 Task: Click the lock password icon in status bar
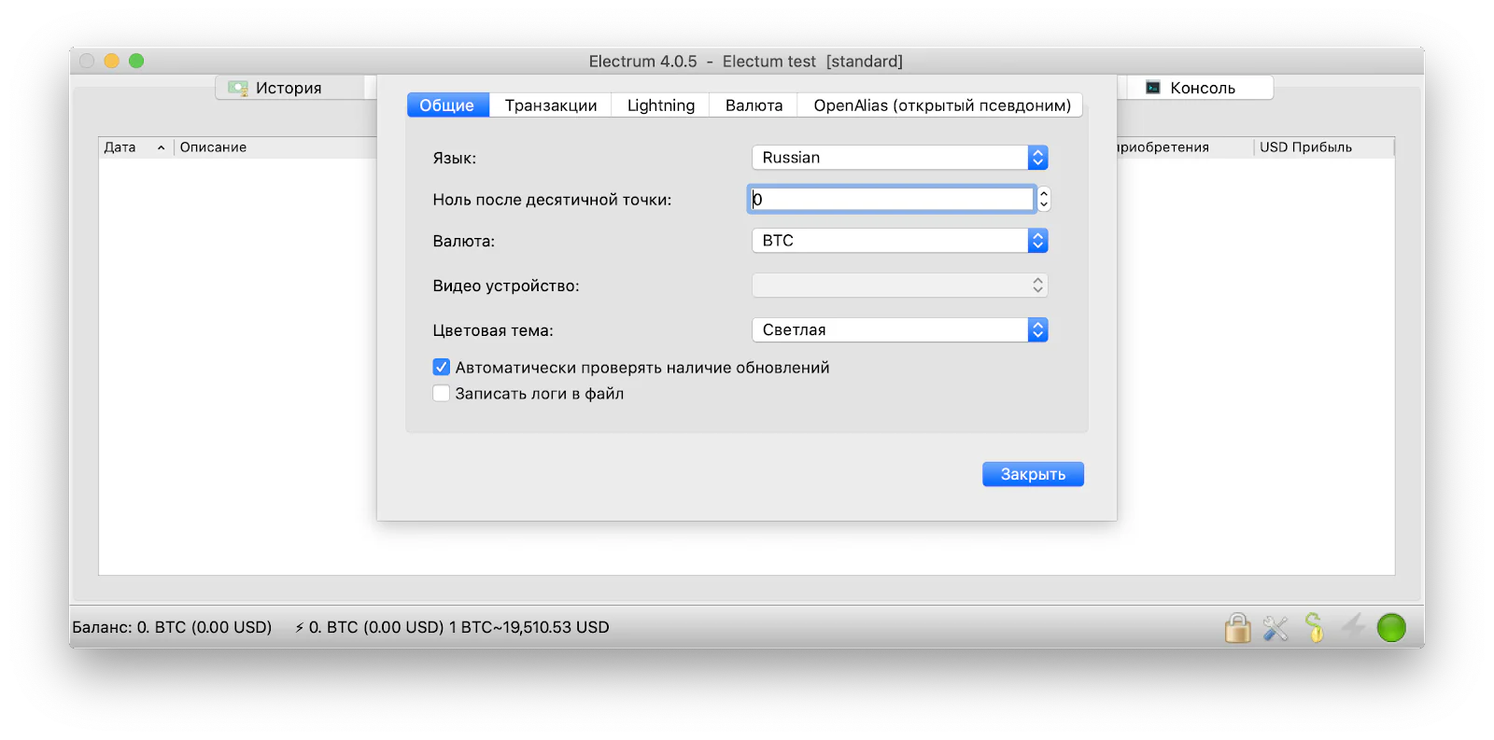(1237, 628)
